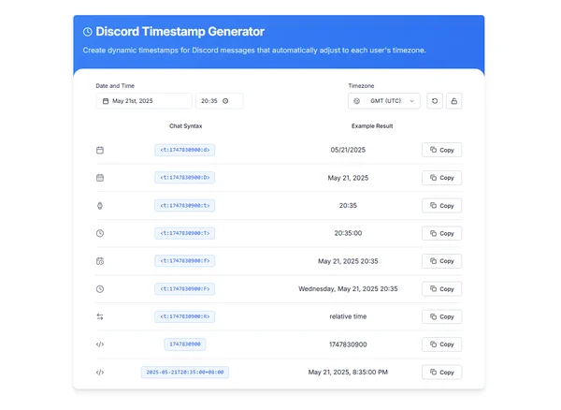
Task: Copy the relative time timestamp
Action: (442, 316)
